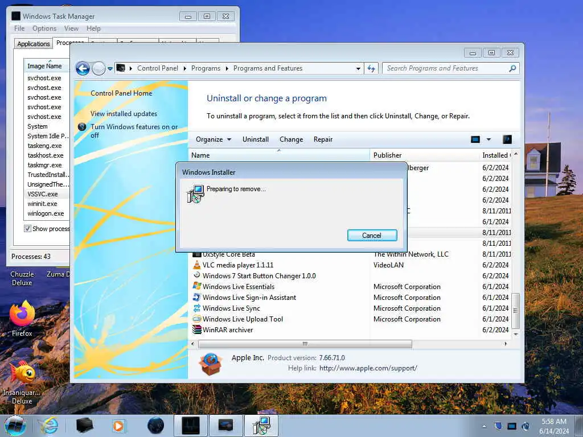Select Windows Live Essentials icon
583x437 pixels.
tap(196, 286)
